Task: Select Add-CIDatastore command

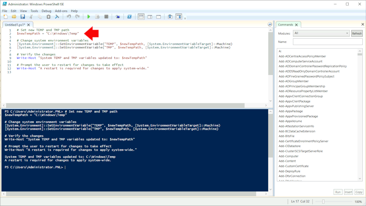Action: coord(289,146)
